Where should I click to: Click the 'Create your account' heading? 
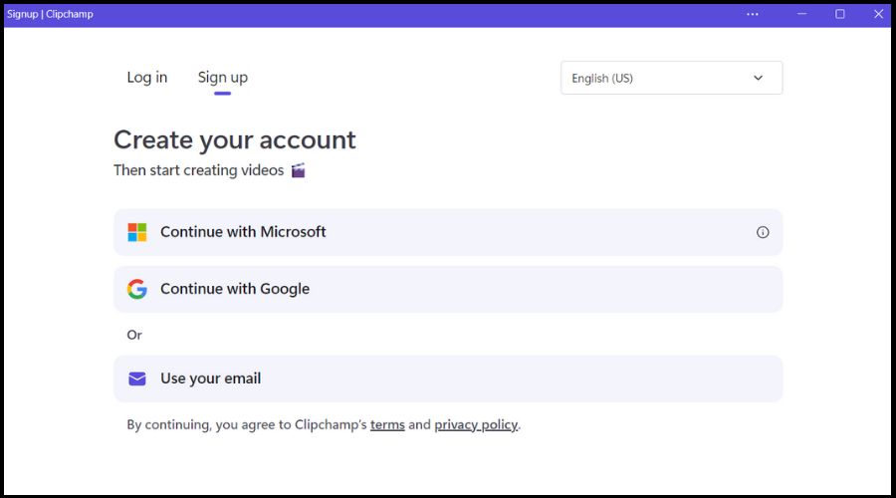pos(235,139)
